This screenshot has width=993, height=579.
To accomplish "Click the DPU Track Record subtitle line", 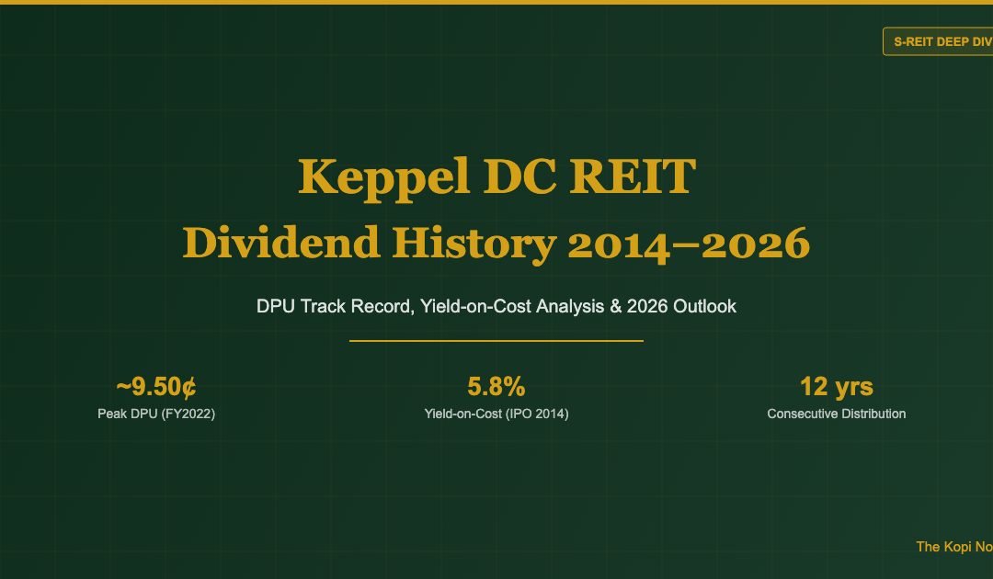I will click(x=496, y=306).
